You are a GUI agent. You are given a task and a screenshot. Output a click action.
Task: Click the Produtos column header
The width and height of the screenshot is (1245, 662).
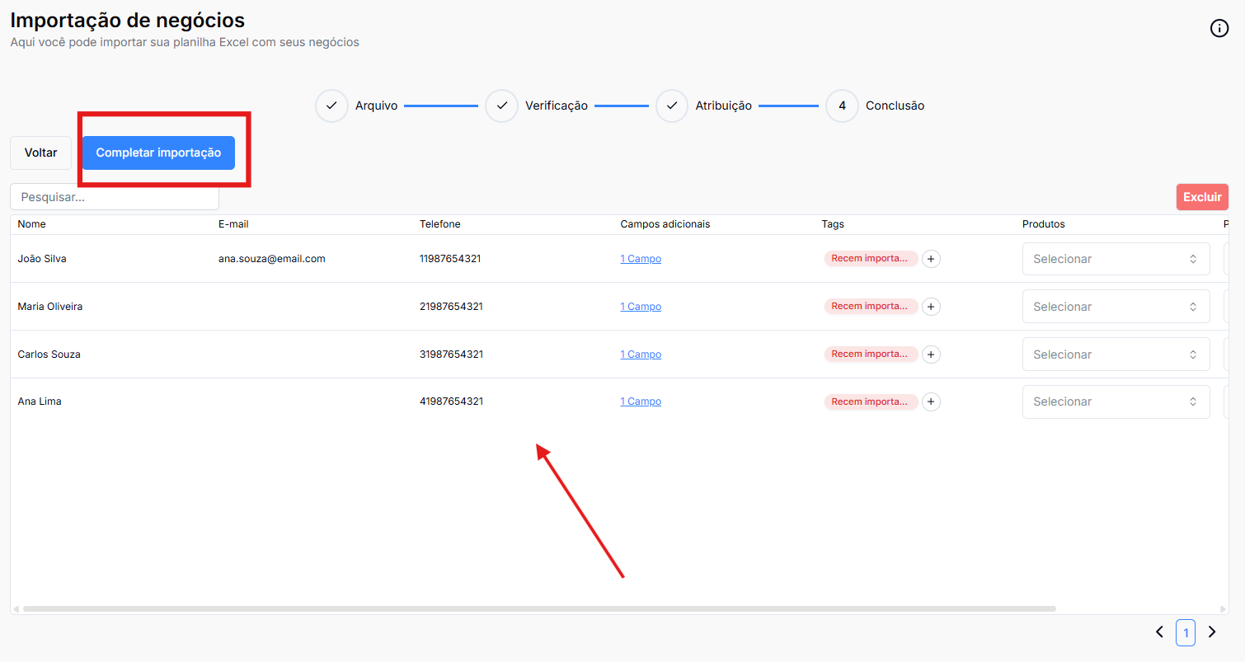tap(1044, 224)
